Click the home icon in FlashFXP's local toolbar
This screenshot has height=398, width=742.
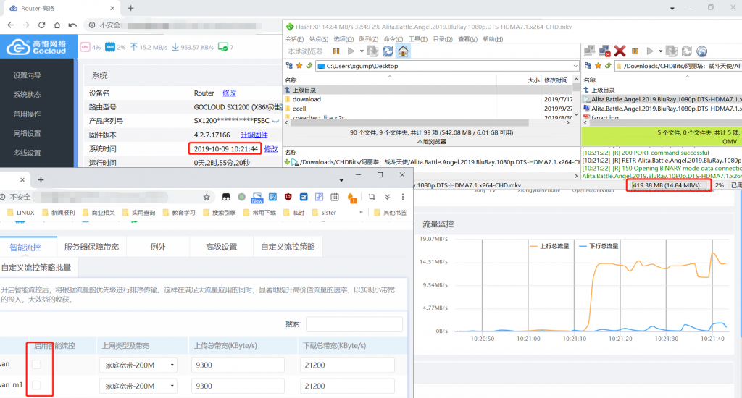coord(404,51)
